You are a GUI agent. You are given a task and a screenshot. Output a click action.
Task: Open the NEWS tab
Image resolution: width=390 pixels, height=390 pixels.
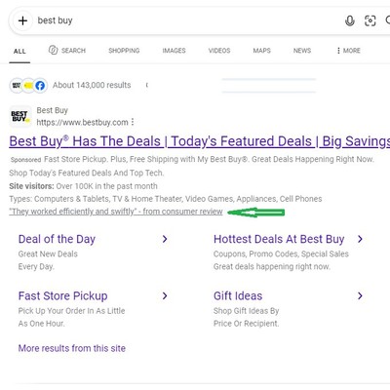coord(302,51)
